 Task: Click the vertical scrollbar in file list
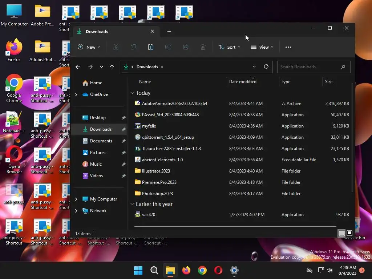coord(352,138)
